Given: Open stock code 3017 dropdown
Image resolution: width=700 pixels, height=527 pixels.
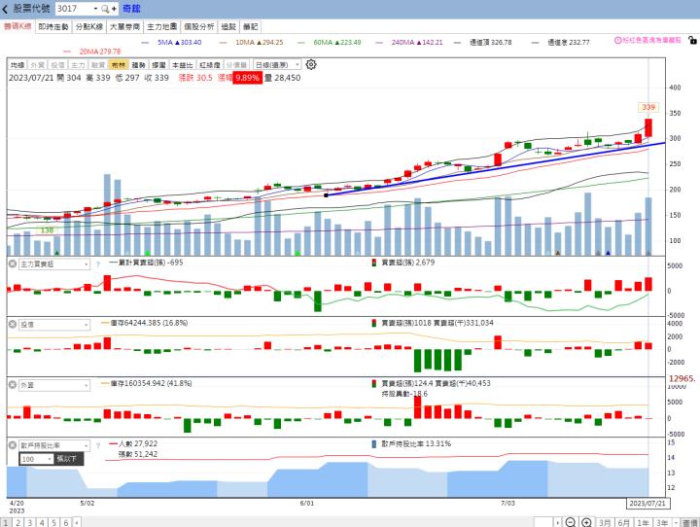Looking at the screenshot, I should [95, 9].
